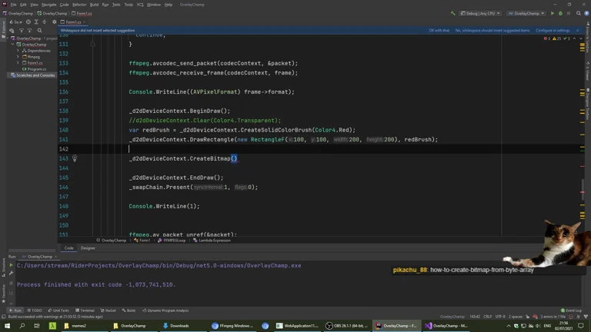Collapse the OverlayChamp project node
Viewport: 591px width, 332px height.
[13, 45]
